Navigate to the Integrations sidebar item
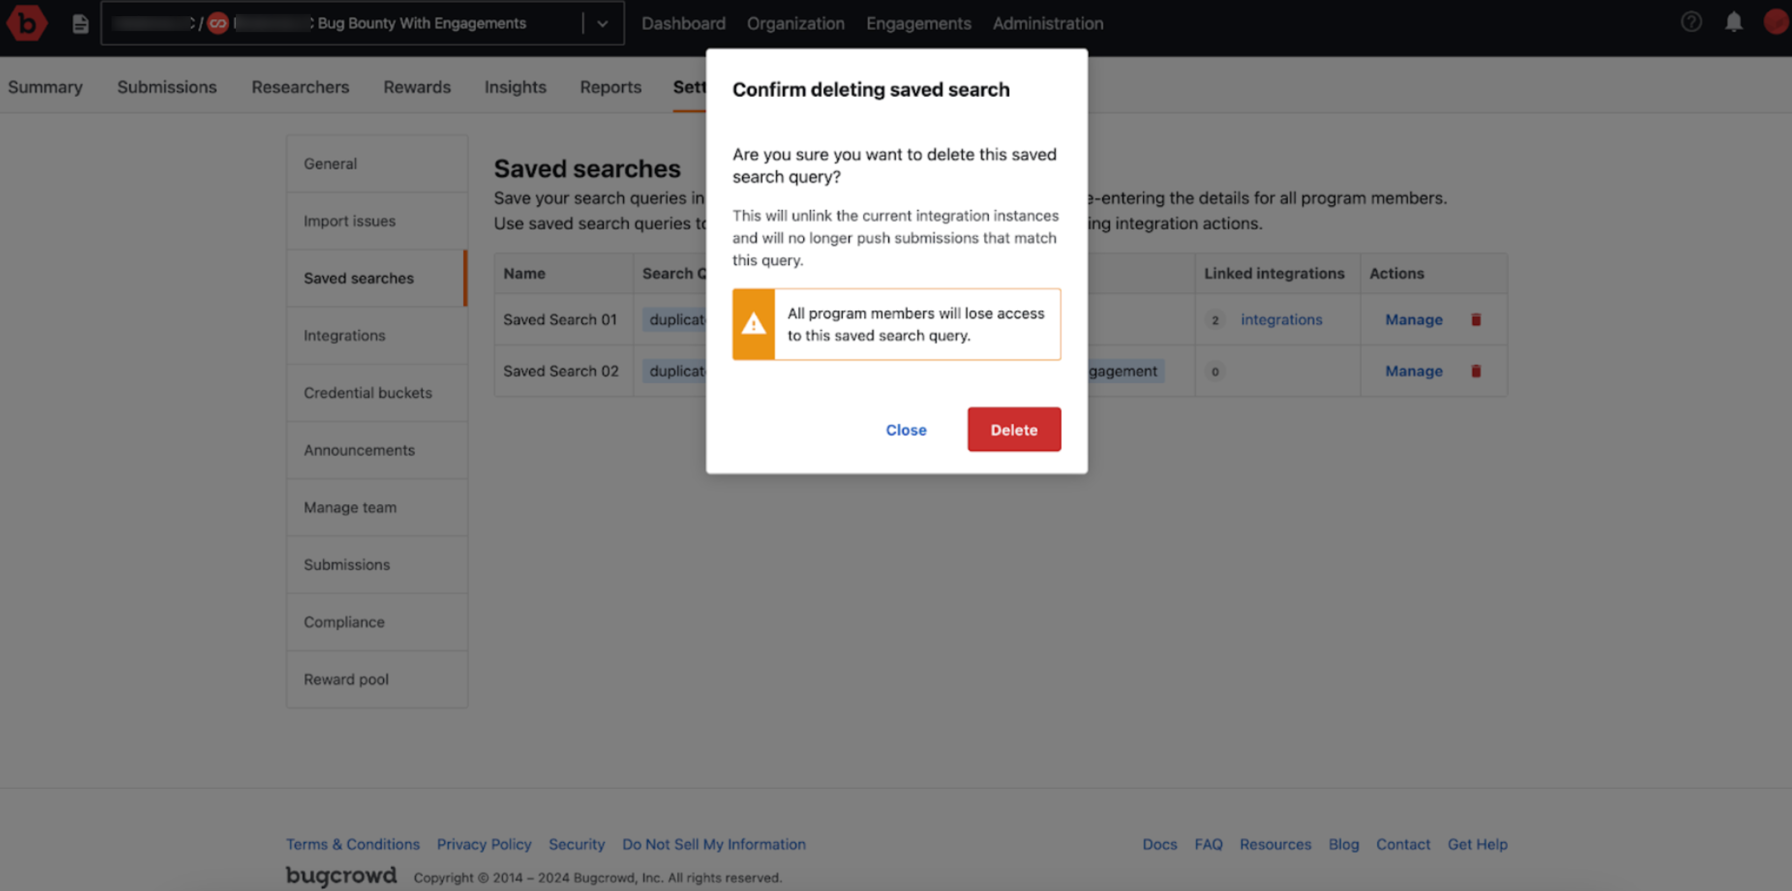The width and height of the screenshot is (1792, 891). 344,335
